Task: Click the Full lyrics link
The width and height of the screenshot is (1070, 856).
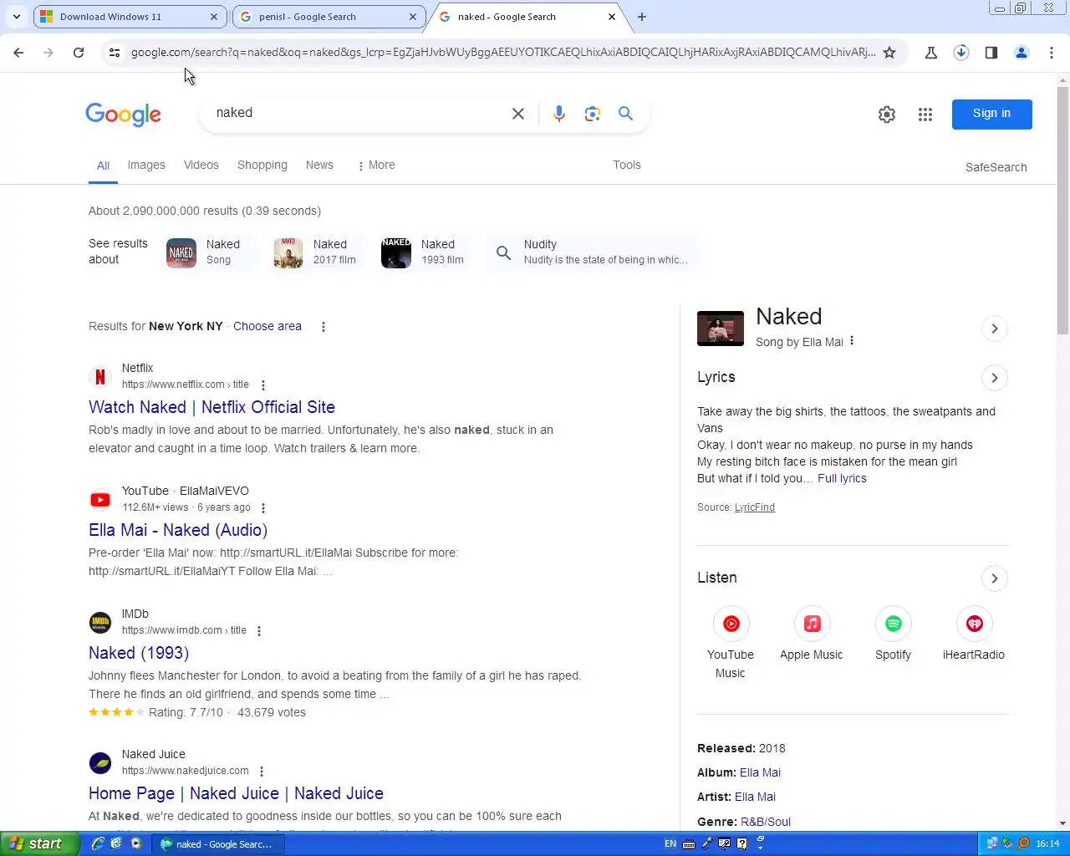Action: point(842,479)
